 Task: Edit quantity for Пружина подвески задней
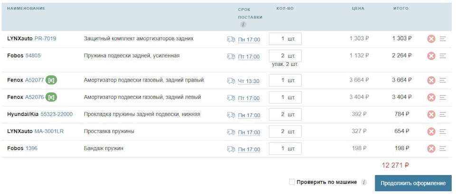point(285,56)
